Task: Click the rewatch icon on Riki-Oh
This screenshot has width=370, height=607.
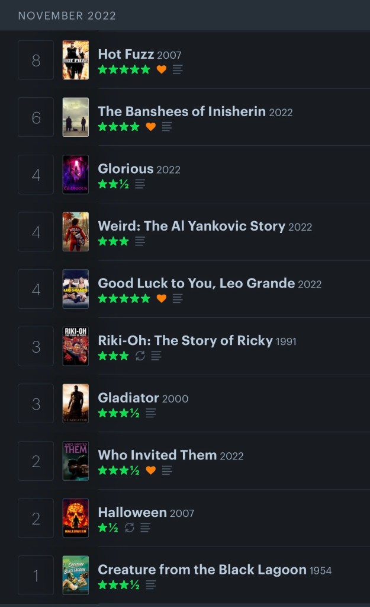Action: pyautogui.click(x=140, y=356)
